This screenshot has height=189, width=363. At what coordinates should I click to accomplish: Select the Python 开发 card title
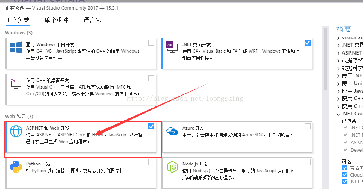coord(39,164)
